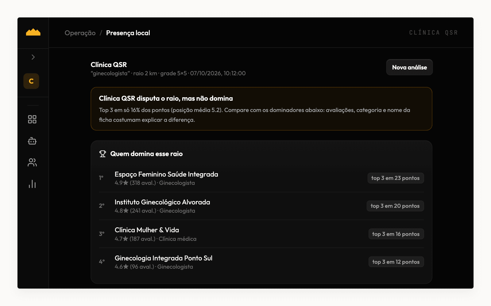This screenshot has width=491, height=306.
Task: Click the 'top 3 em 16 pontos' badge
Action: point(396,234)
